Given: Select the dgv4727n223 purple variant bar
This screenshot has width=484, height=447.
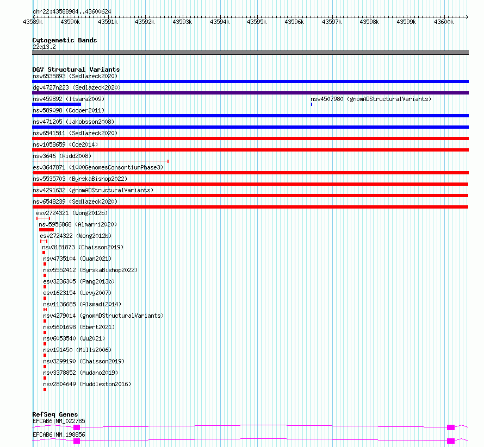Looking at the screenshot, I should point(250,93).
